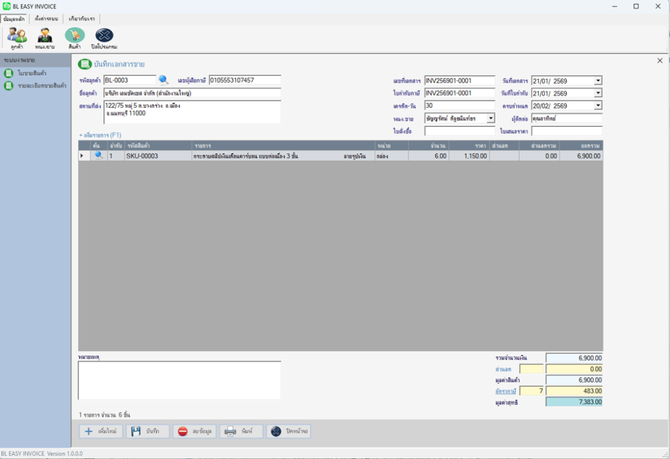670x459 pixels.
Task: Open the ลูกค้า (Customers) toolbar icon
Action: [x=17, y=38]
